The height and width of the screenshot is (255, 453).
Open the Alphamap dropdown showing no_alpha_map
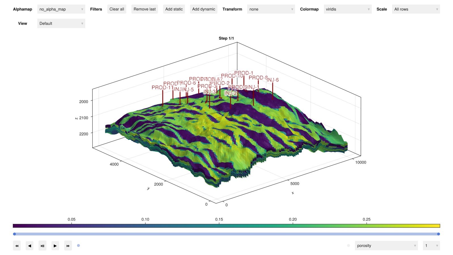[x=61, y=9]
